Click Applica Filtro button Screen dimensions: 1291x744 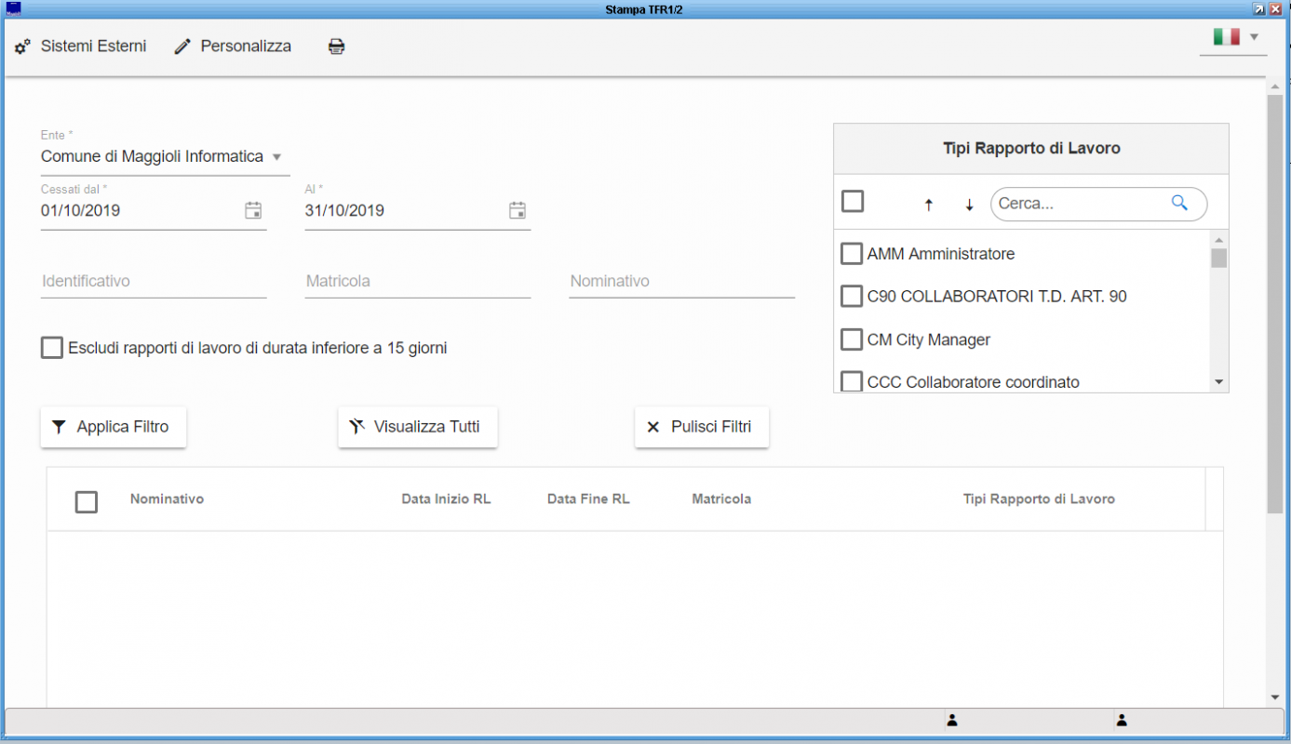click(114, 428)
